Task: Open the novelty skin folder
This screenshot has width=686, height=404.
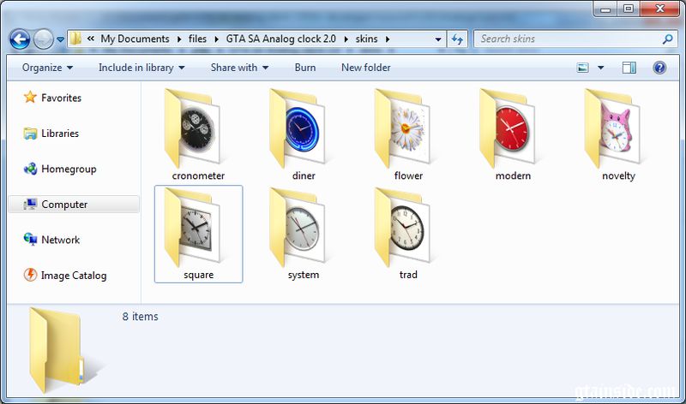Action: pyautogui.click(x=618, y=134)
